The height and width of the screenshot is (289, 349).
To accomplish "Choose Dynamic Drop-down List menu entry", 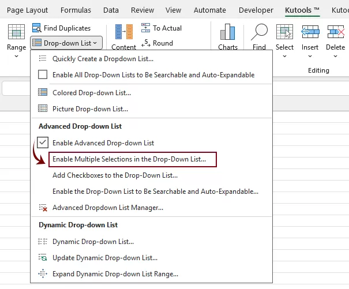I will (x=151, y=241).
